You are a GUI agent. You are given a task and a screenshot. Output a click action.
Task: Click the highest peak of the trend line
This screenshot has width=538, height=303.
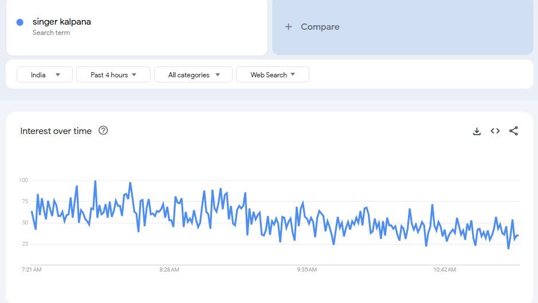pyautogui.click(x=95, y=181)
